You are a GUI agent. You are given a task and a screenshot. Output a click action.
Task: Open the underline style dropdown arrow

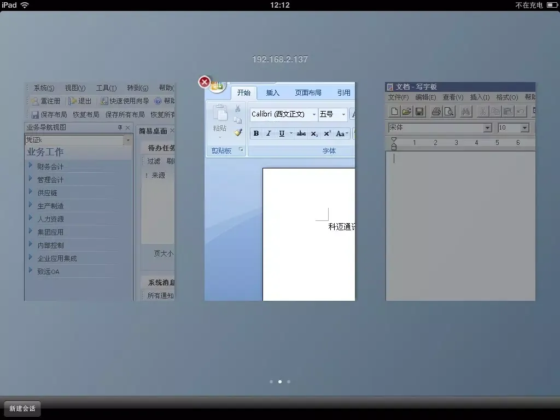(291, 133)
